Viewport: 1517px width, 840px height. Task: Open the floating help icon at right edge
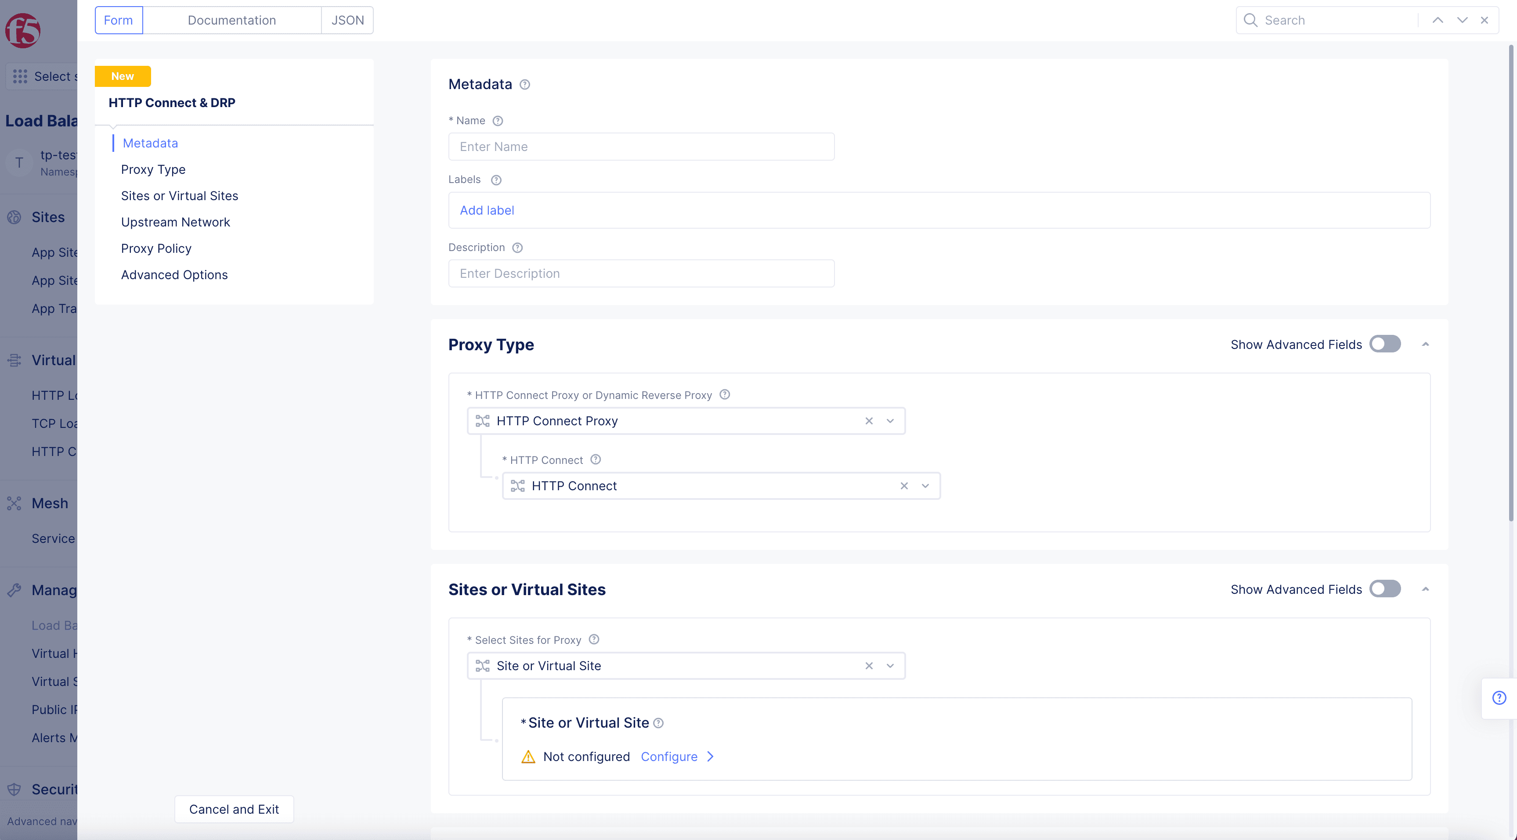pyautogui.click(x=1499, y=697)
